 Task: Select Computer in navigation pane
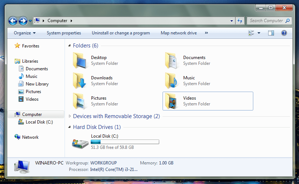32,114
